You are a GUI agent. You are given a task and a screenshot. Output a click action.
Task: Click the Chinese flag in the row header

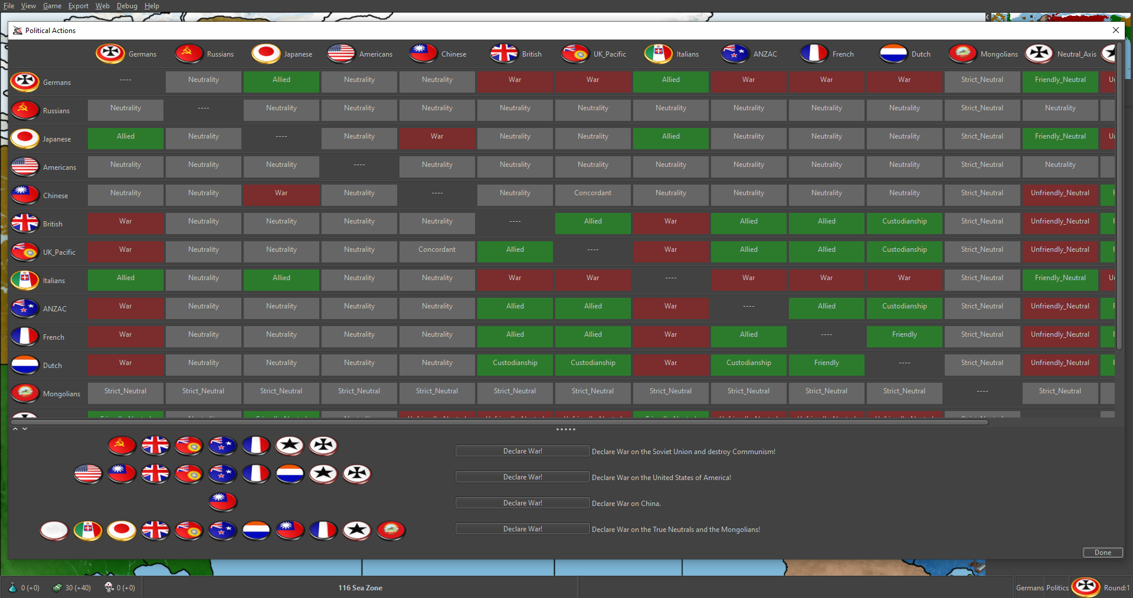coord(25,195)
